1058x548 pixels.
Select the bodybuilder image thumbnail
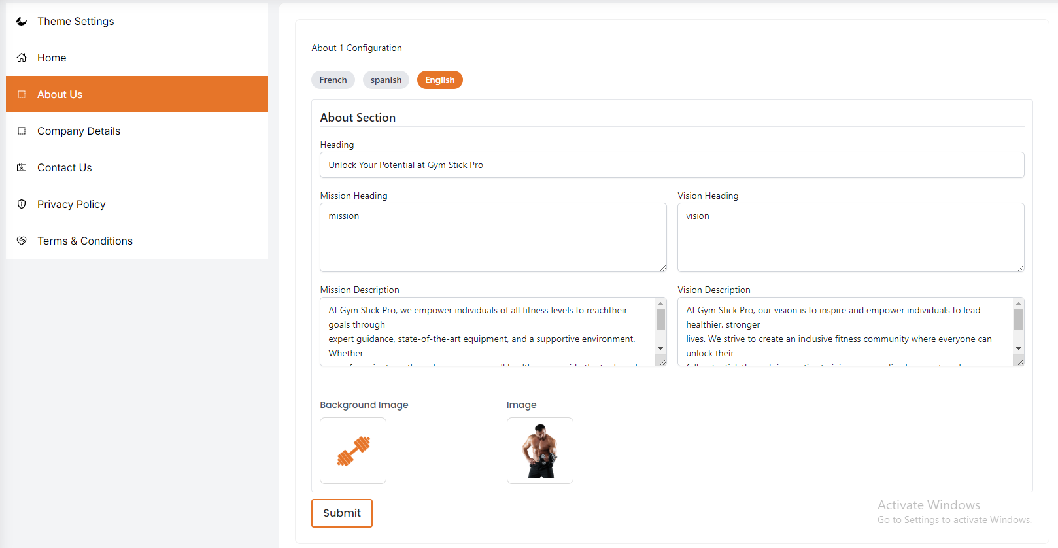539,451
